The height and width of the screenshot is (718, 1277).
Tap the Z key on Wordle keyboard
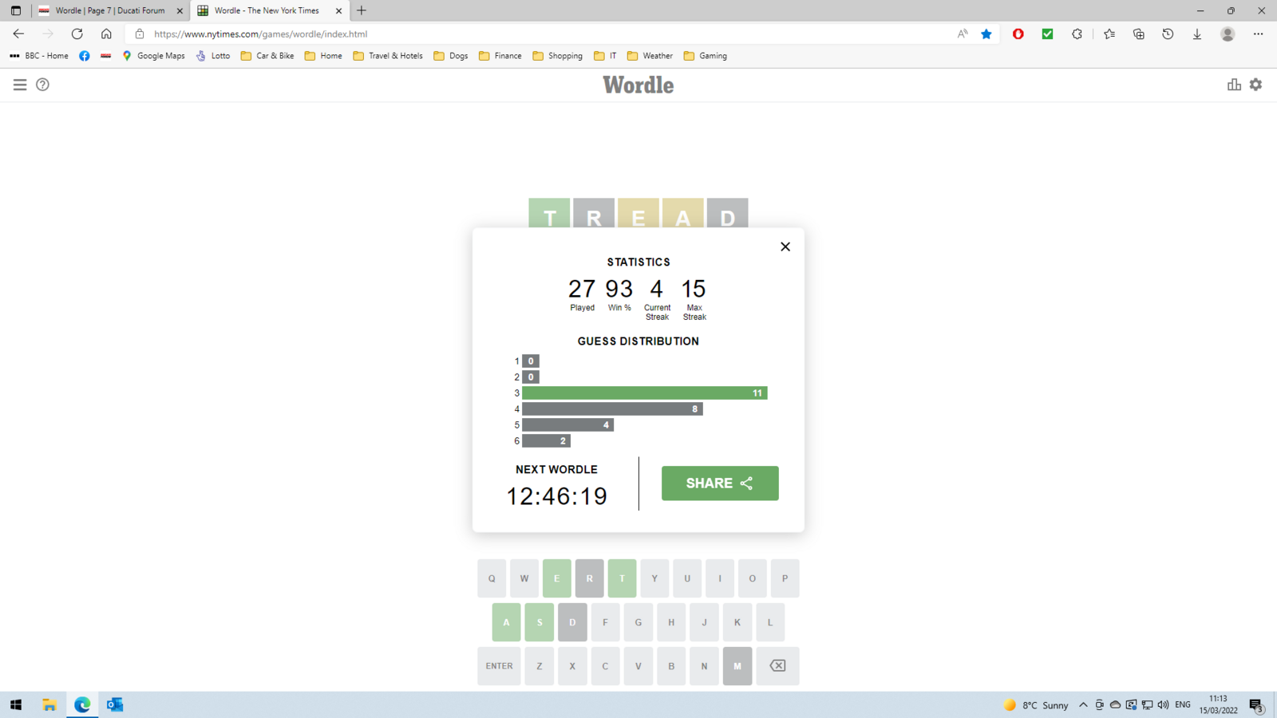coord(540,666)
